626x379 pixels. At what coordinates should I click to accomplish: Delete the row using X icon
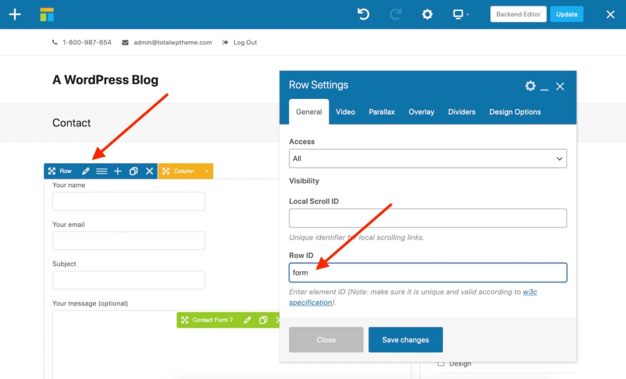[x=149, y=171]
